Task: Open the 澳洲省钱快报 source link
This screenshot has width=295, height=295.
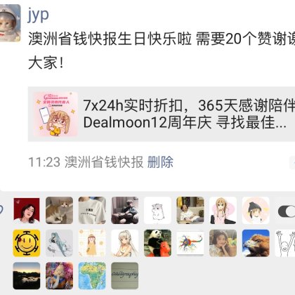Action: tap(104, 162)
